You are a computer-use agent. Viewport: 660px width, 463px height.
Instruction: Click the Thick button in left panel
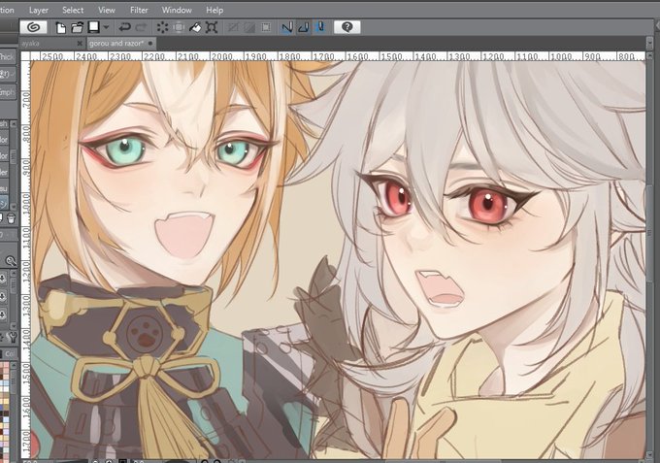point(8,57)
